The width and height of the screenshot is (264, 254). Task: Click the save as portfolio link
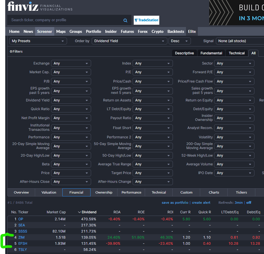pyautogui.click(x=175, y=203)
